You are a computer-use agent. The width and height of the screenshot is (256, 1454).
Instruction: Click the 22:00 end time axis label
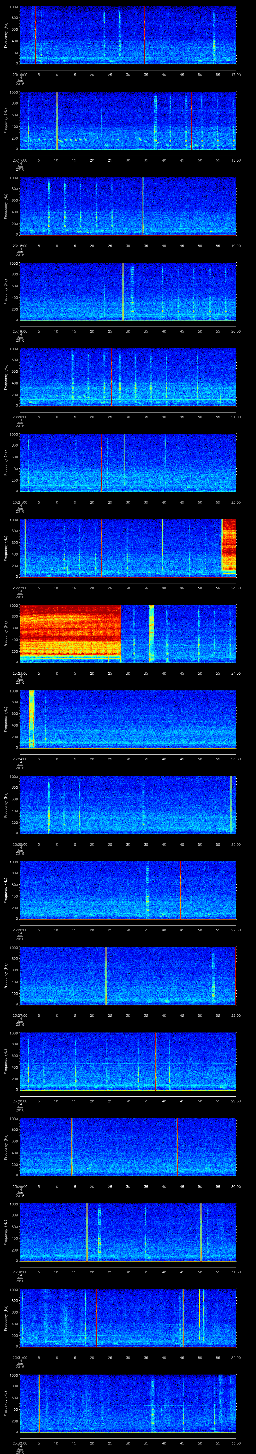click(x=236, y=502)
